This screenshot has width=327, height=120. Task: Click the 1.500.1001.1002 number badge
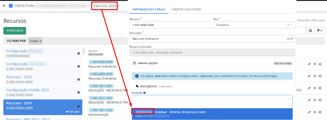coord(101,110)
